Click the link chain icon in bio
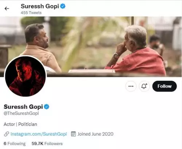The width and height of the screenshot is (182, 149). coord(7,134)
